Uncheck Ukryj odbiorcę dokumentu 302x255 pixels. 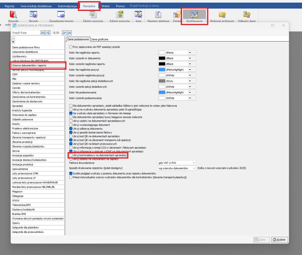[x=71, y=129]
